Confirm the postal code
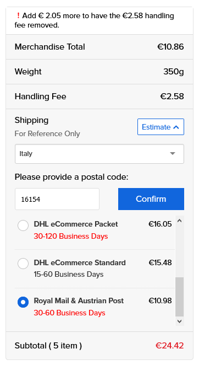 tap(151, 199)
